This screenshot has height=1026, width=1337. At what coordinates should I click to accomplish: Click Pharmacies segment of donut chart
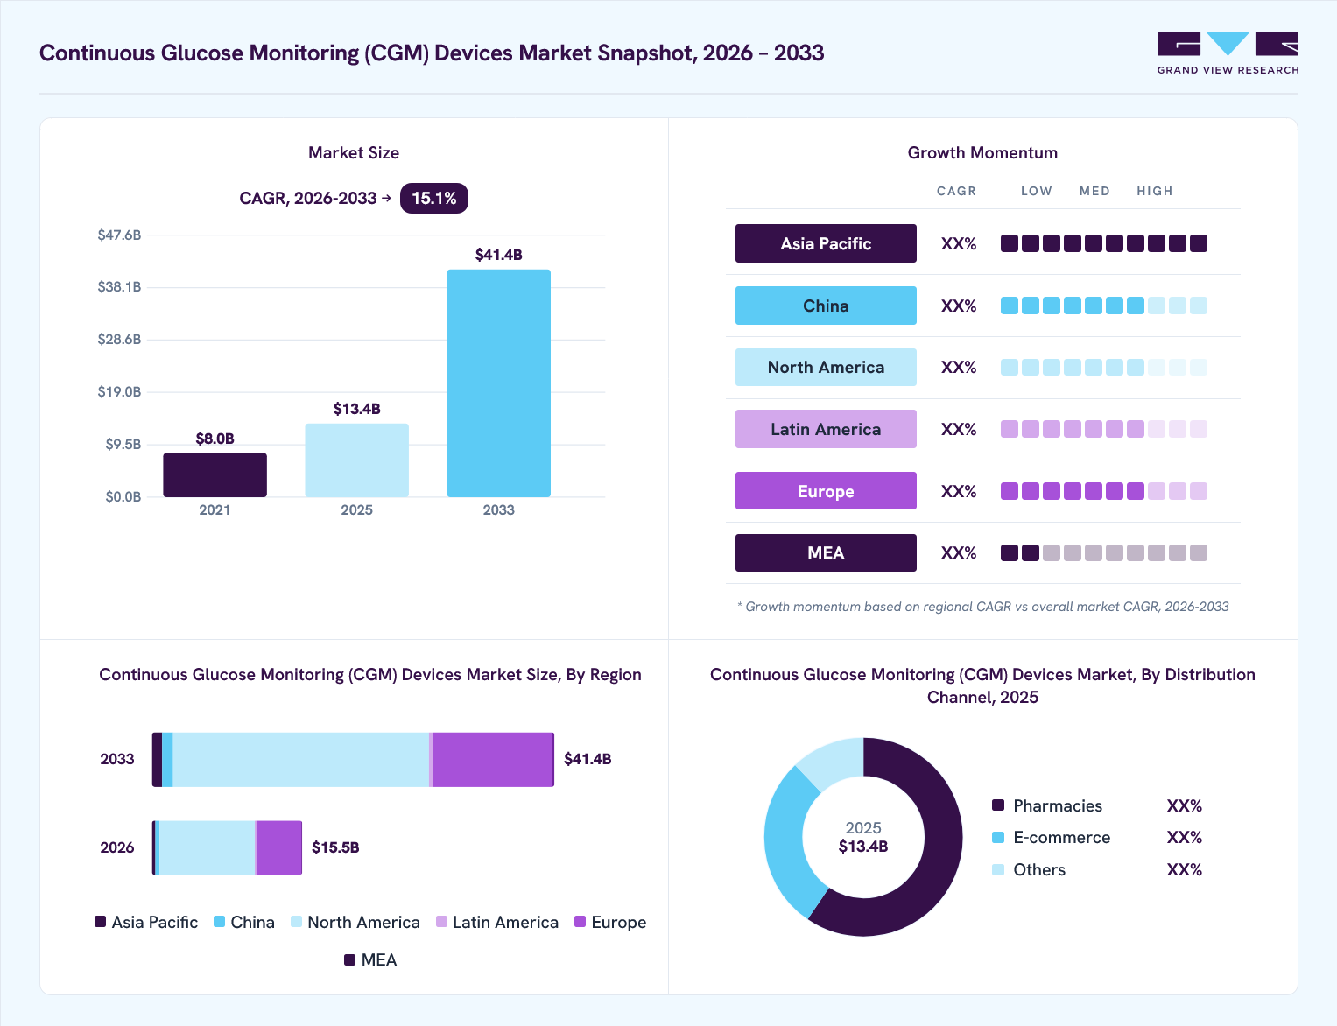tap(939, 862)
